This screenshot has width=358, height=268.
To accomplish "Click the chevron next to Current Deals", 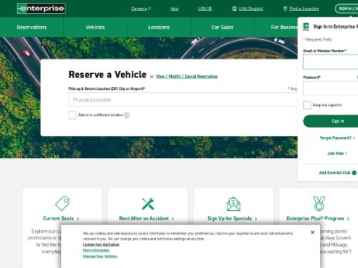I will (78, 219).
